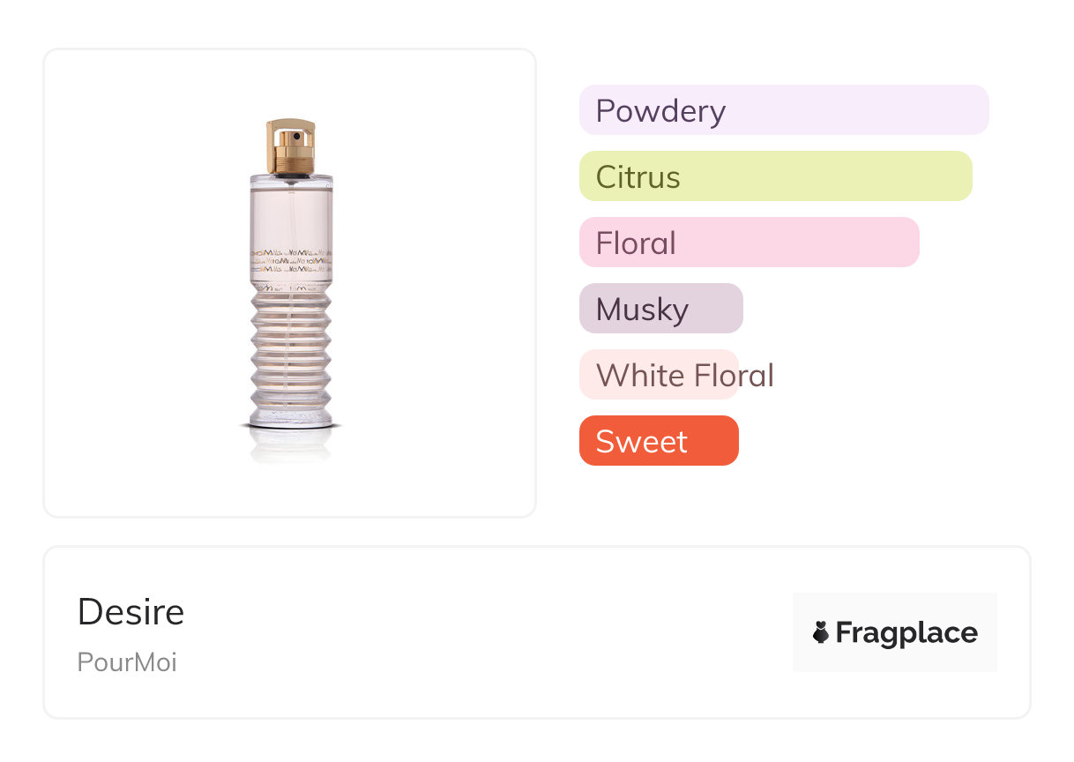The image size is (1074, 762).
Task: Select the Citrus accord bar
Action: point(775,176)
